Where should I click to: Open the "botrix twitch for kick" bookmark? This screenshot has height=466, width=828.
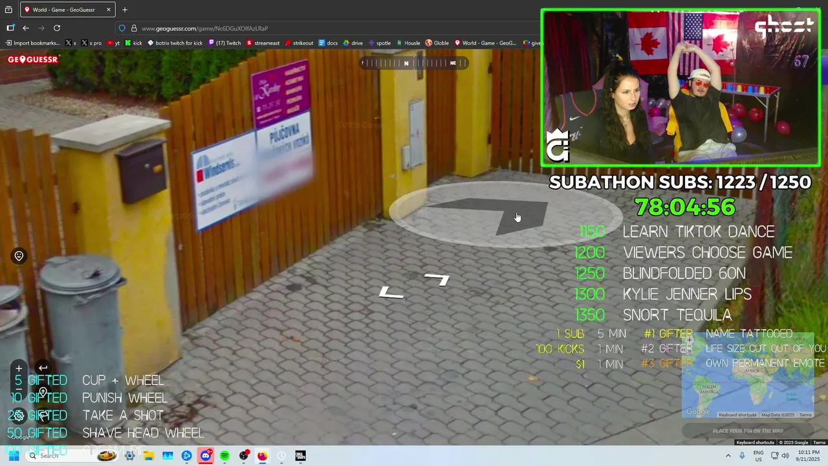(175, 43)
